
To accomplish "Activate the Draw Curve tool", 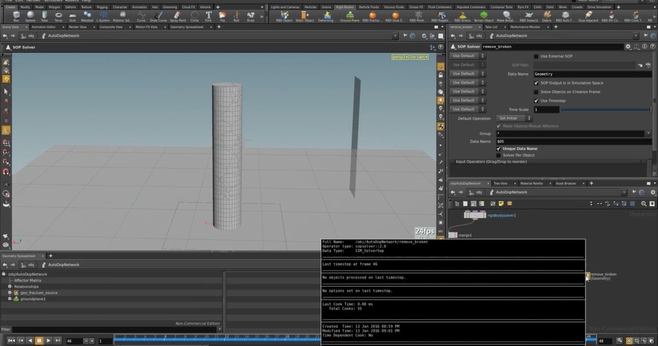I will [159, 17].
